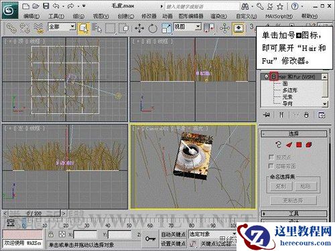Click the 0 / 100 time slider handle
Viewport: 335px width, 251px height.
point(34,214)
